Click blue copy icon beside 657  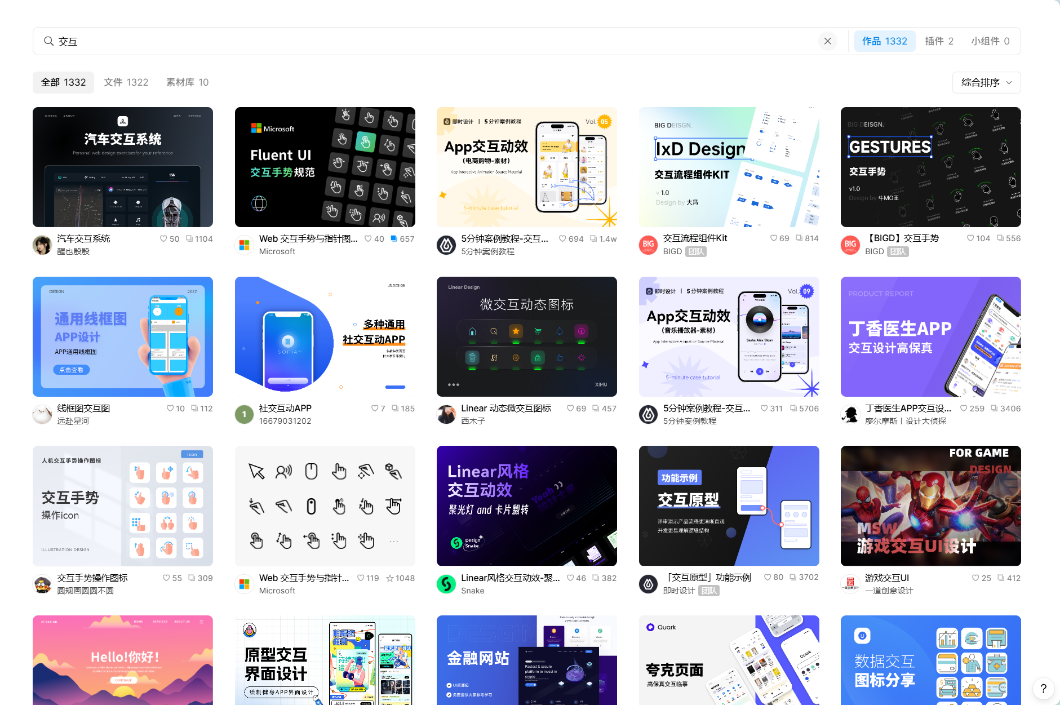(394, 239)
